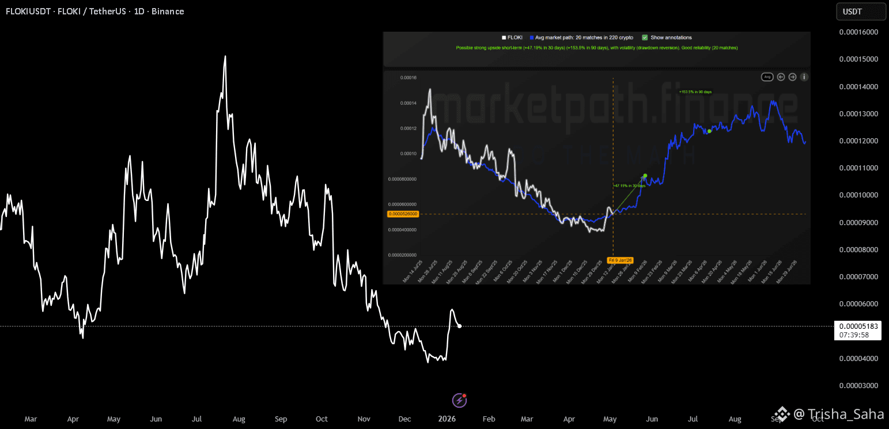Uncheck the Show annotations checkbox
Image resolution: width=889 pixels, height=429 pixels.
point(645,37)
